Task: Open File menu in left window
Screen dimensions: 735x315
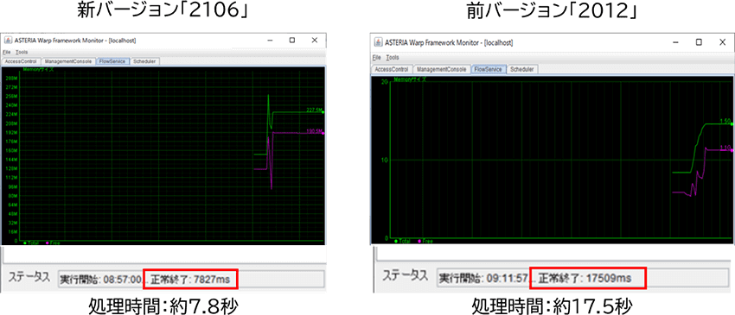Action: [x=7, y=53]
